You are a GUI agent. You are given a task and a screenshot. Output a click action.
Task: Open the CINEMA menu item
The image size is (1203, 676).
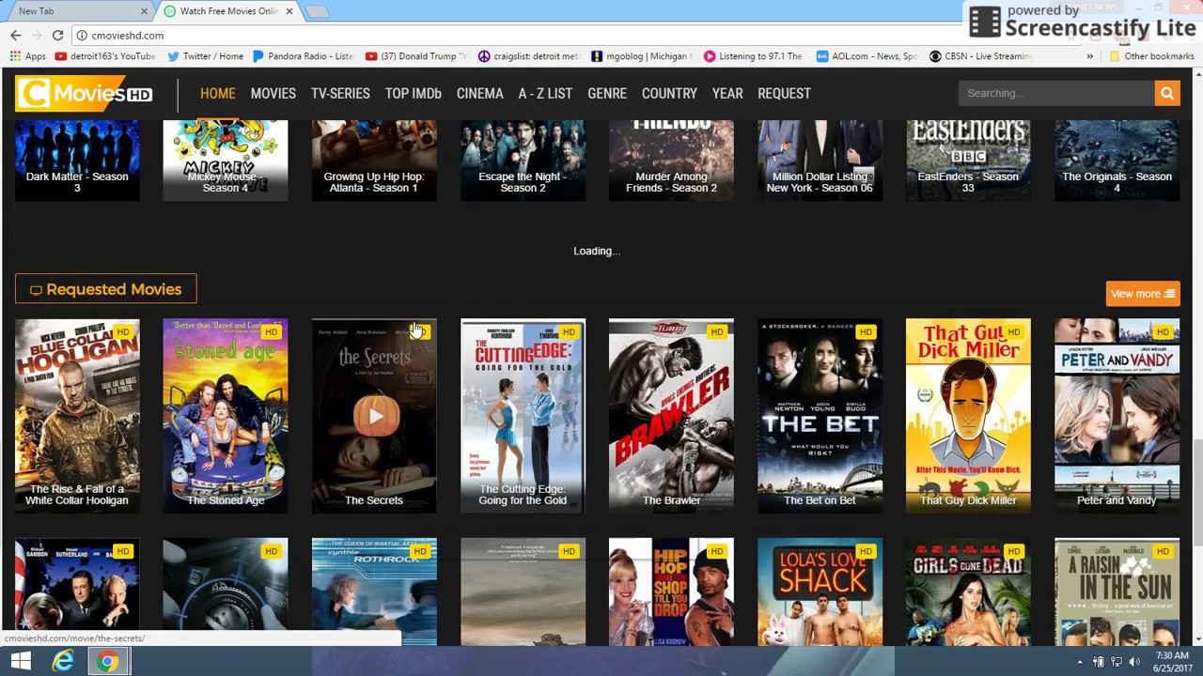click(x=479, y=93)
